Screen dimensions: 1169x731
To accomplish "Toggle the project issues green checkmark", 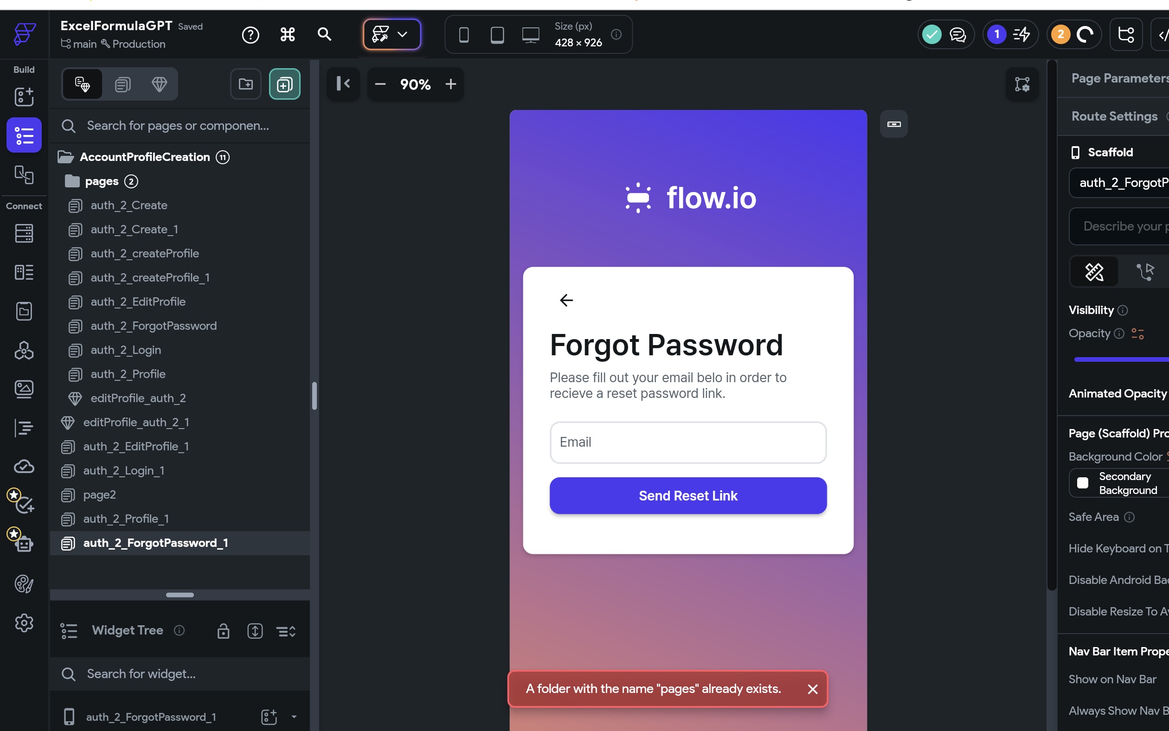I will pyautogui.click(x=931, y=34).
